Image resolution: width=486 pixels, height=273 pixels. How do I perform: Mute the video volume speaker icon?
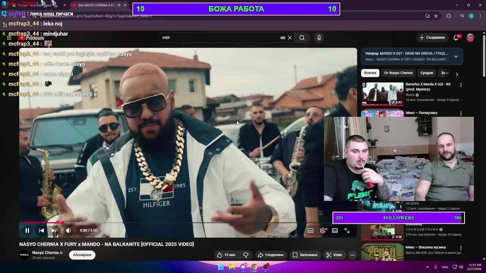click(x=68, y=231)
